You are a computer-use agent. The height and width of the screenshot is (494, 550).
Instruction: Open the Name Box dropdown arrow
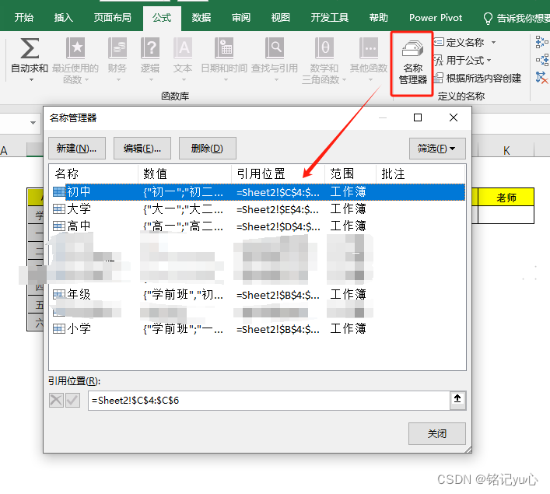click(33, 123)
